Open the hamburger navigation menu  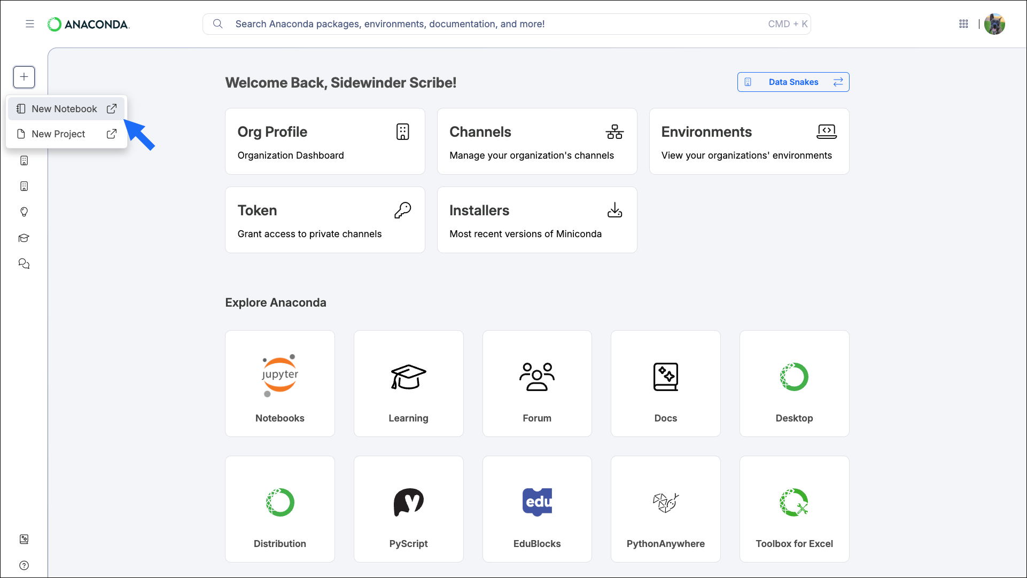30,24
